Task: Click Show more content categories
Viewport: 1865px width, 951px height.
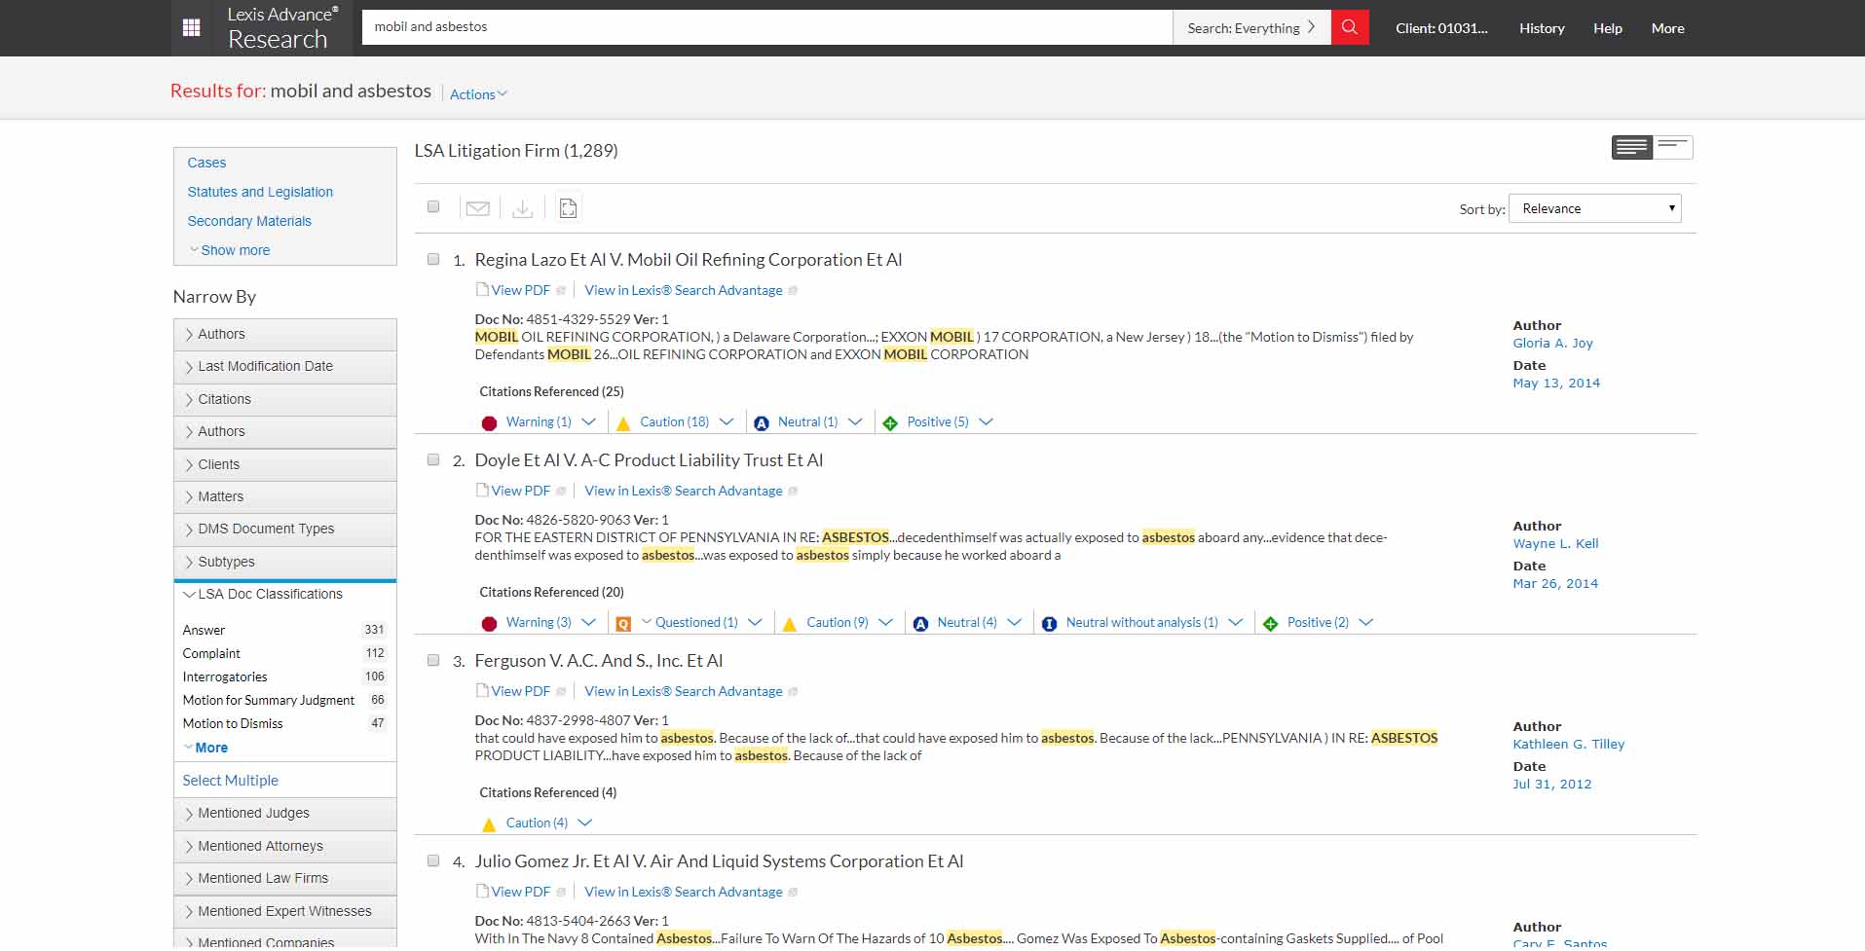Action: point(230,250)
